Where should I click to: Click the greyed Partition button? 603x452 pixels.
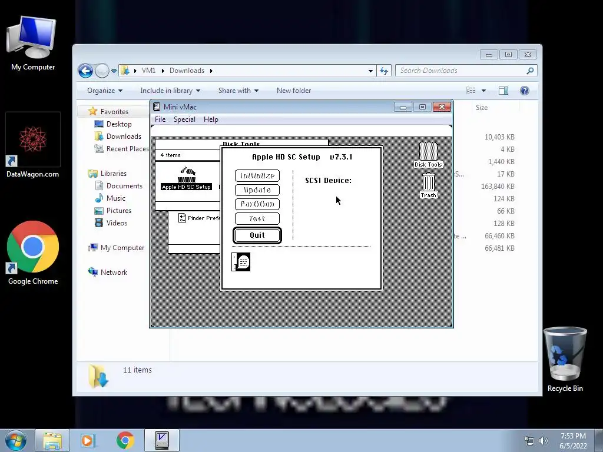[x=257, y=204]
